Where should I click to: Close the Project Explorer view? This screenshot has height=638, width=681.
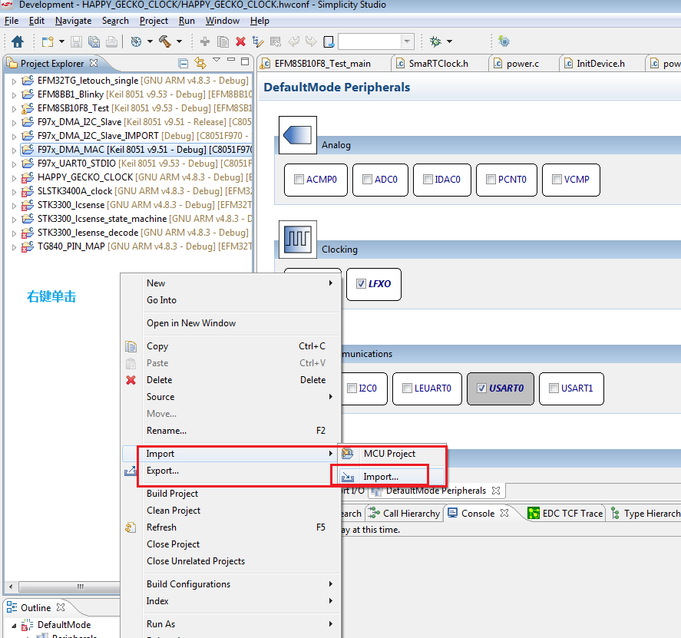click(94, 63)
